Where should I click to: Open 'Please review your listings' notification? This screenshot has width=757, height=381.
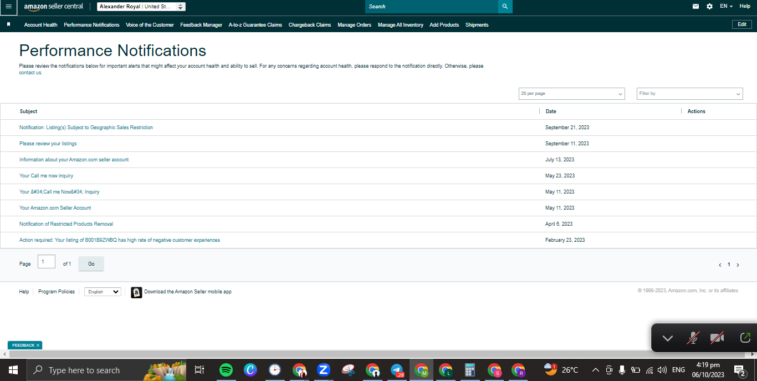48,144
